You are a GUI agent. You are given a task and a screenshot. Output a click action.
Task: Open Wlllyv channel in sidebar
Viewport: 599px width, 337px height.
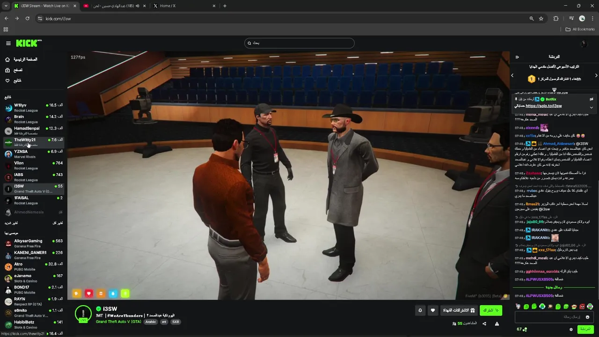pyautogui.click(x=33, y=108)
